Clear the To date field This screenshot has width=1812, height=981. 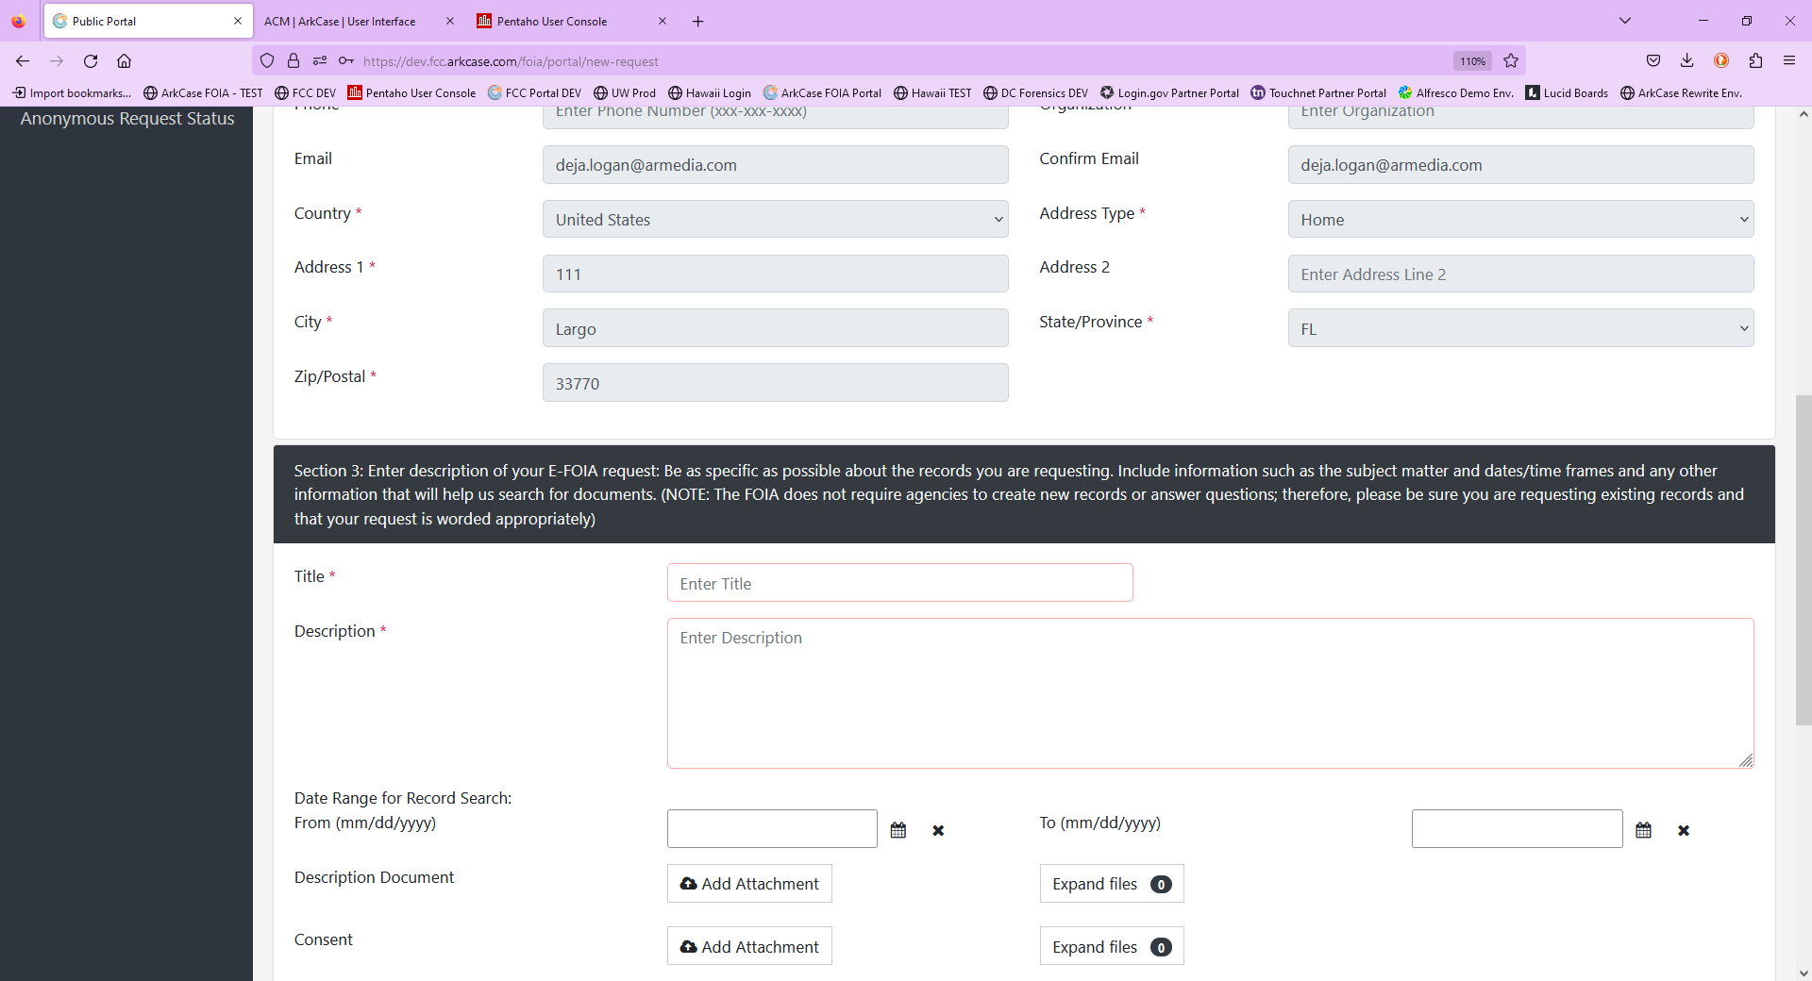pos(1684,830)
